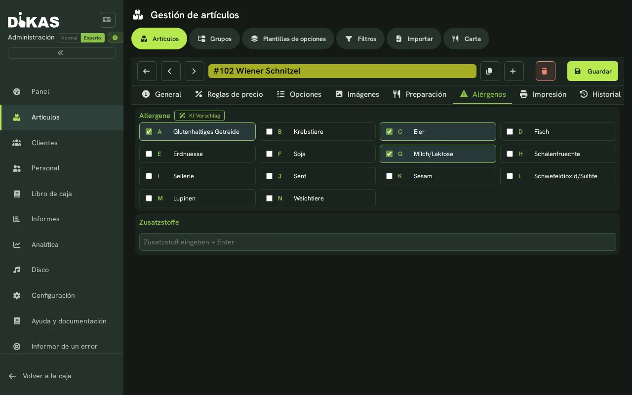Uncheck Glutenhaltiges Getreide allergen

[149, 132]
